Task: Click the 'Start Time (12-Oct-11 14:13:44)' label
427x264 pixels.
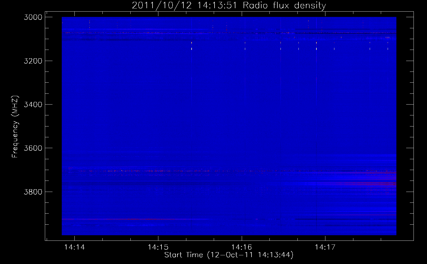Action: point(229,255)
